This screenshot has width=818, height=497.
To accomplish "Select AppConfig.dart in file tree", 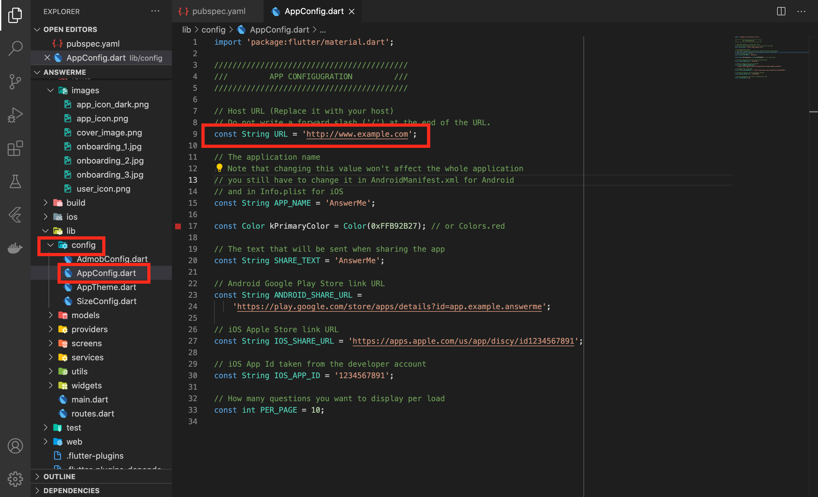I will click(x=101, y=273).
